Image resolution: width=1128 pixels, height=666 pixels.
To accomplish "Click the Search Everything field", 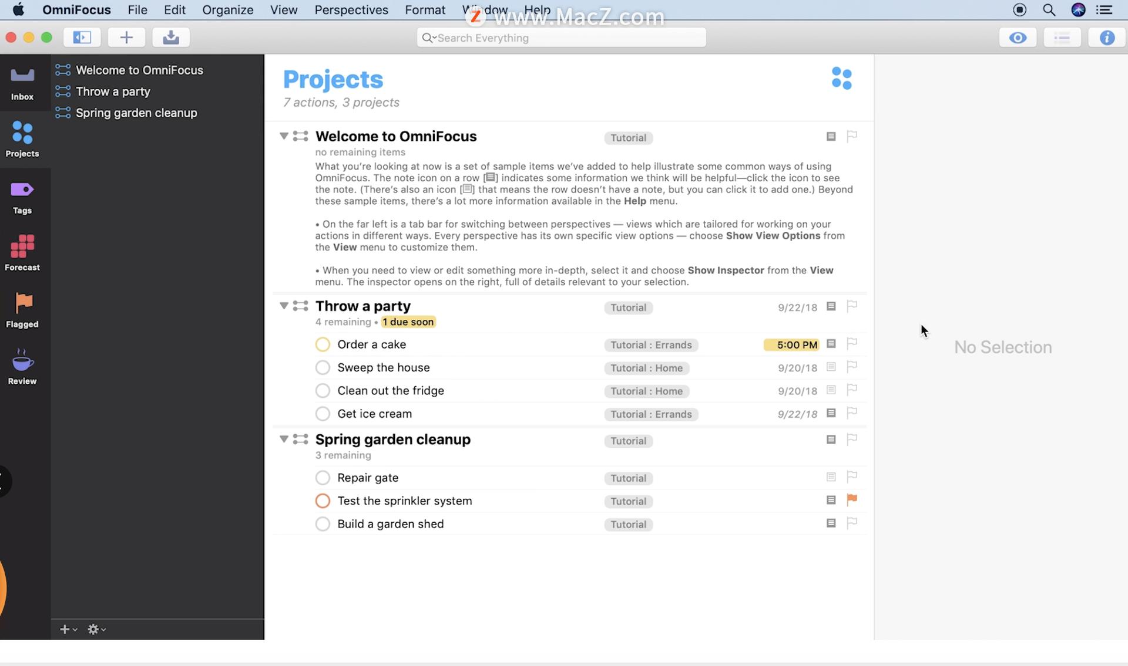I will pos(561,38).
